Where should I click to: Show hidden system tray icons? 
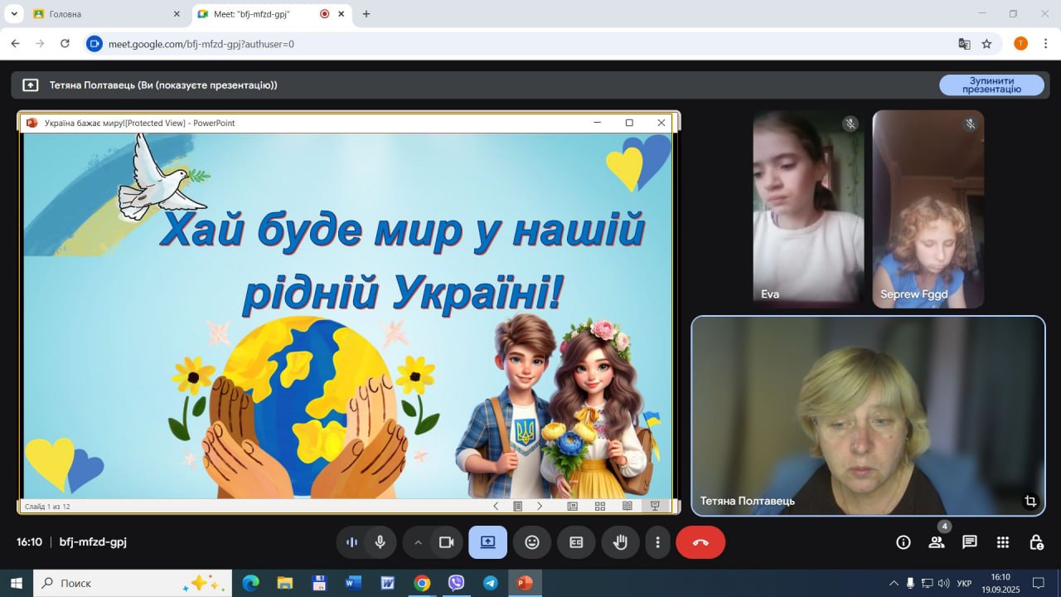point(894,583)
